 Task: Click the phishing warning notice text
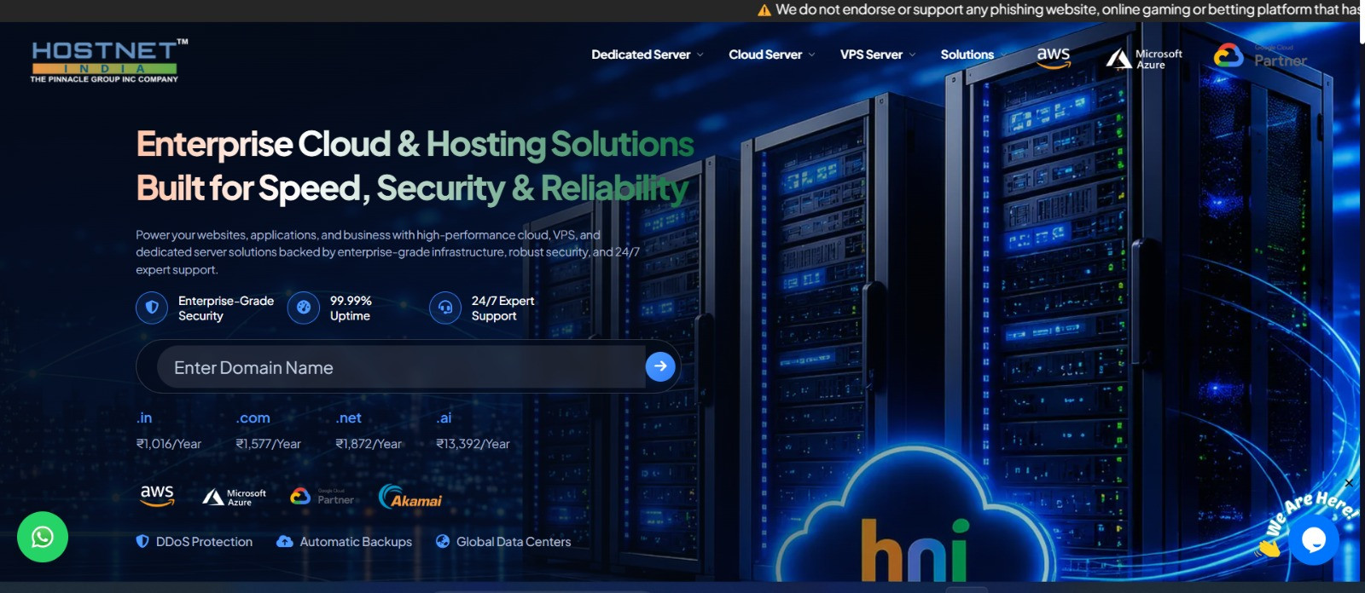[x=1067, y=9]
